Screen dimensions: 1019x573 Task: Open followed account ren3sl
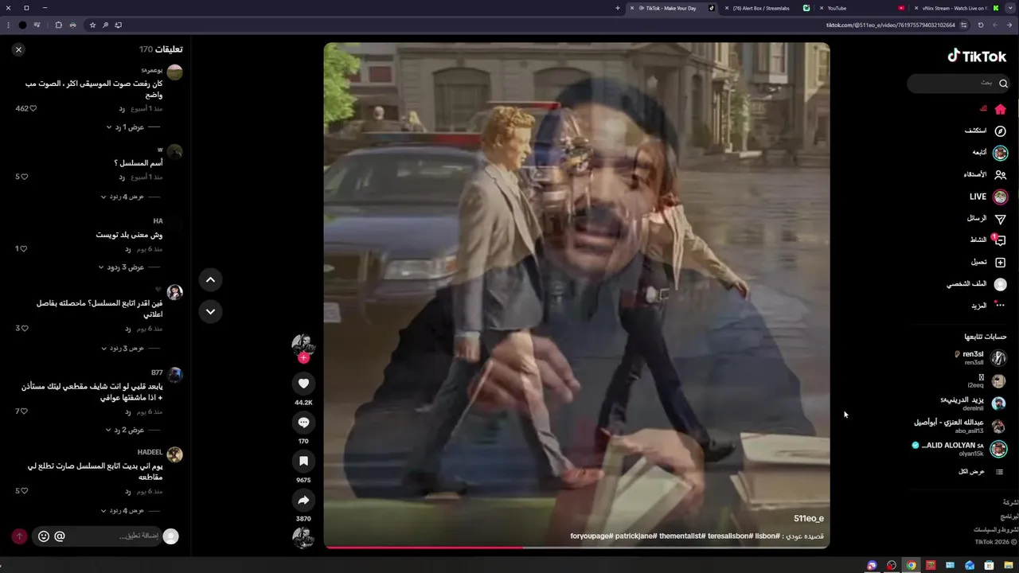pyautogui.click(x=980, y=358)
